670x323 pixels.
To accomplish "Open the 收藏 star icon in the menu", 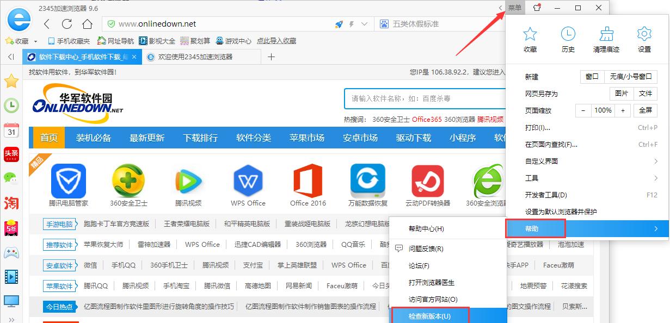I will 530,34.
